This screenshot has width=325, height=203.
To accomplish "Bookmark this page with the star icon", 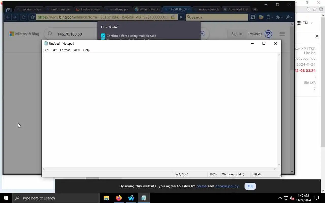I will 32,17.
